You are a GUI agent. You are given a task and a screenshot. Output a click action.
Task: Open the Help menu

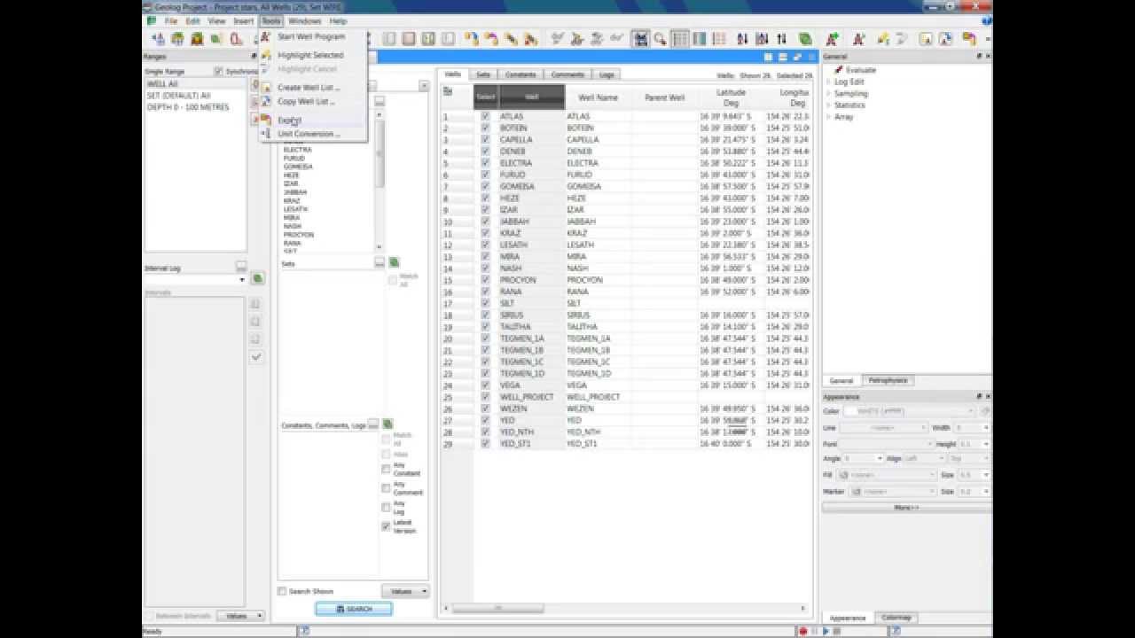coord(338,20)
